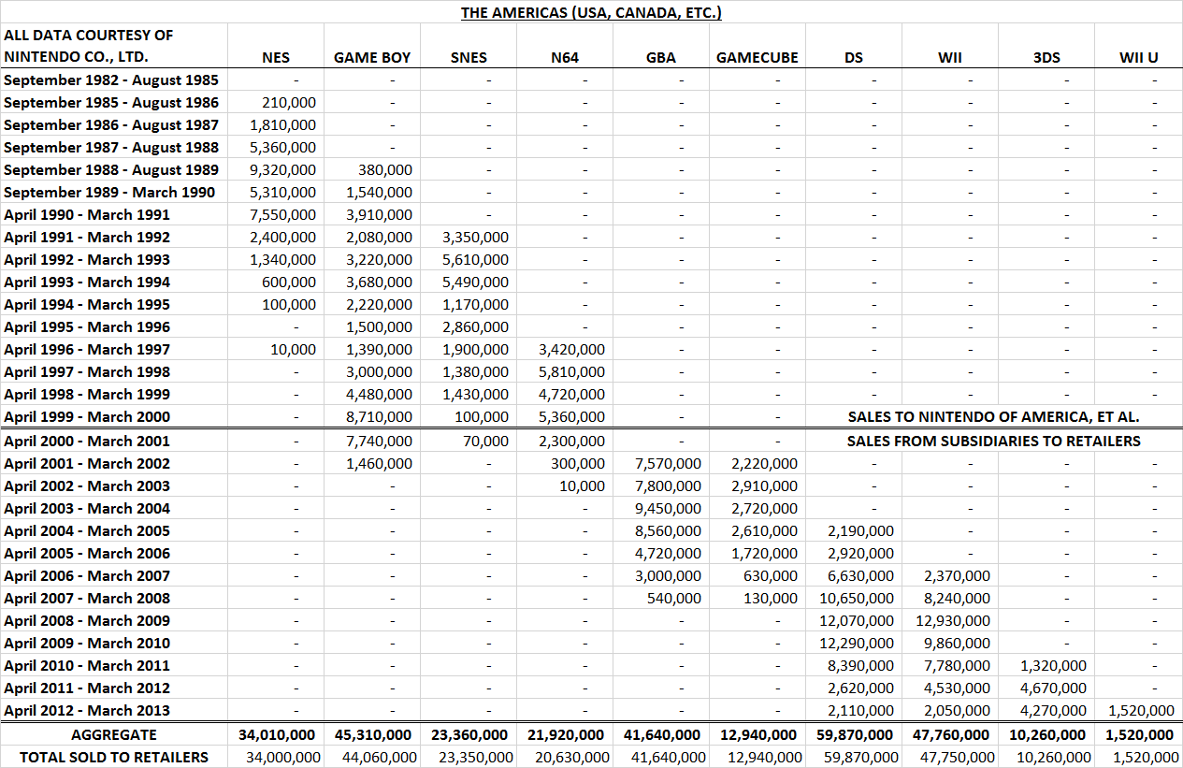Screen dimensions: 1183x768
Task: Click the title THE AMERICAS (USA, CANADA, ETC.)
Action: (591, 12)
